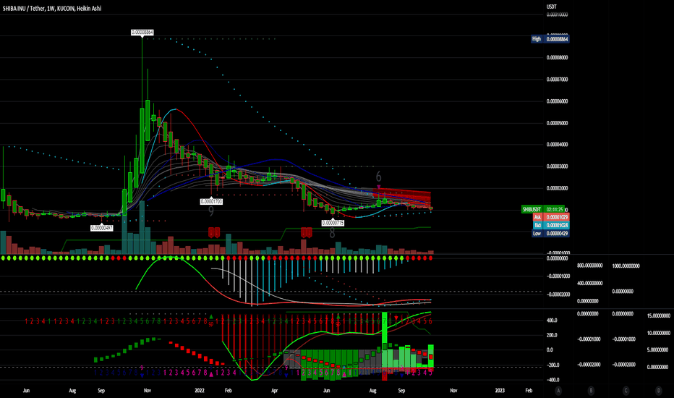Select the Low 0.00000429 price label
This screenshot has height=398, width=674.
(x=550, y=234)
